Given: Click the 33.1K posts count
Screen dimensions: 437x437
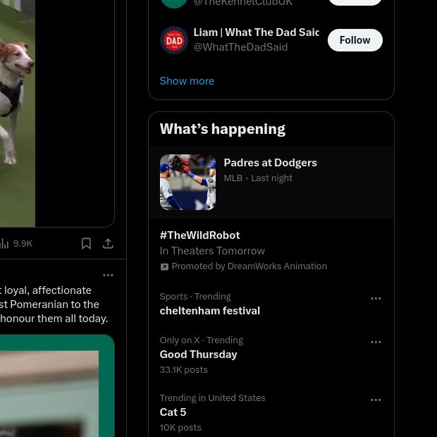Looking at the screenshot, I should tap(184, 370).
